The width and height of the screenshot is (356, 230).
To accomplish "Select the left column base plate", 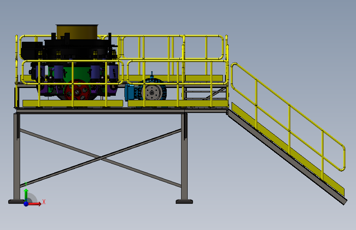I will [16, 201].
